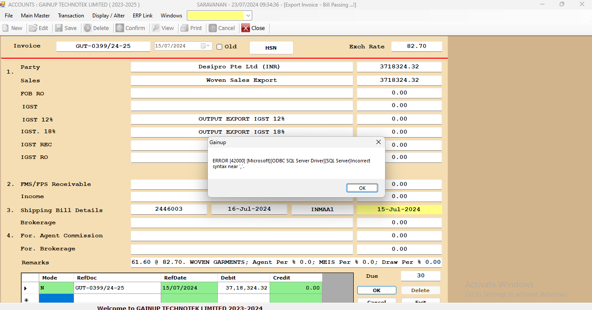Open the ERP Link menu

pyautogui.click(x=142, y=16)
